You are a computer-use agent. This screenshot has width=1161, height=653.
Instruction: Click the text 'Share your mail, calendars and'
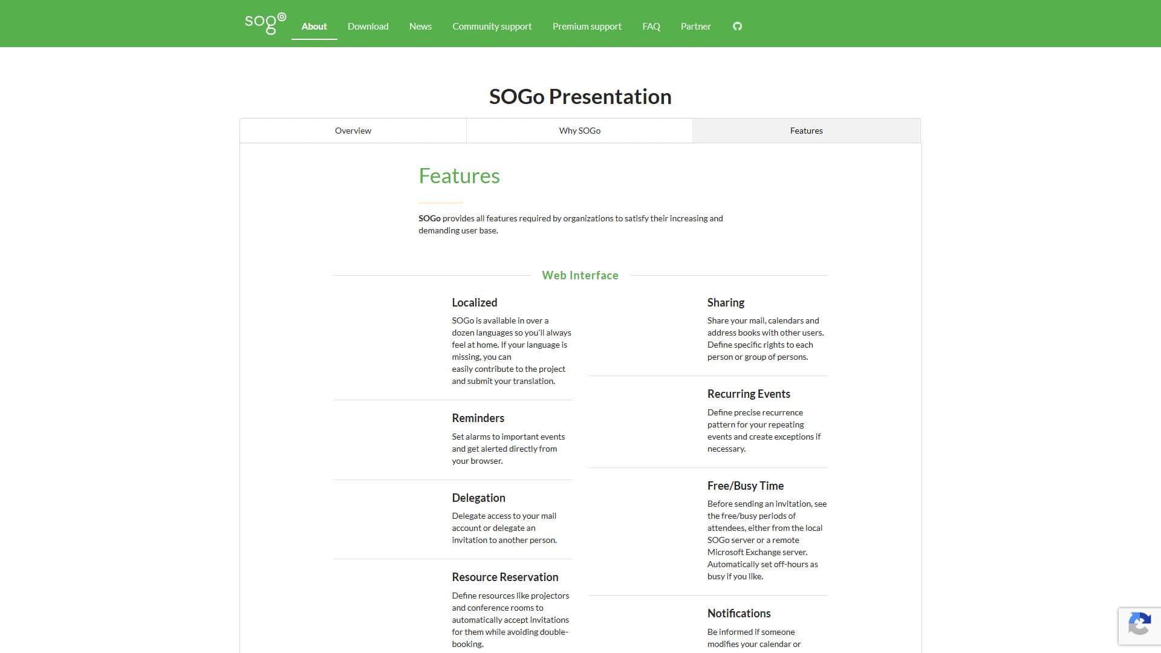763,320
